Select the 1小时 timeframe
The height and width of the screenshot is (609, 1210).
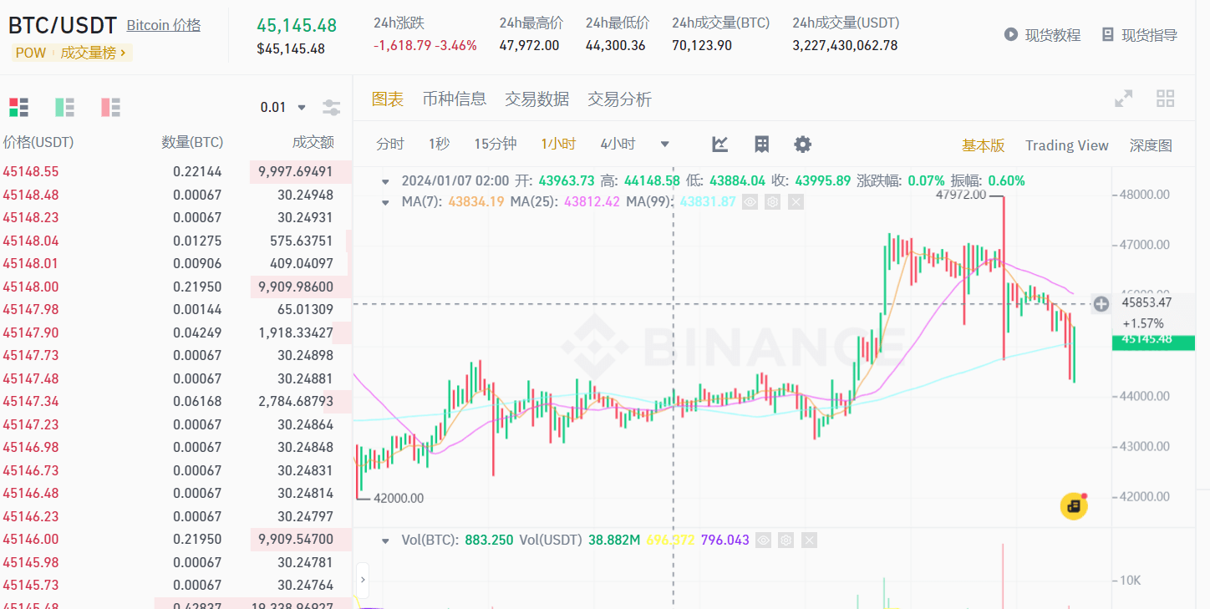[558, 143]
